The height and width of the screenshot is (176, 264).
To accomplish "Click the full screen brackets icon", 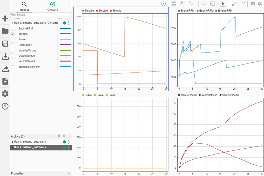I will [x=243, y=4].
